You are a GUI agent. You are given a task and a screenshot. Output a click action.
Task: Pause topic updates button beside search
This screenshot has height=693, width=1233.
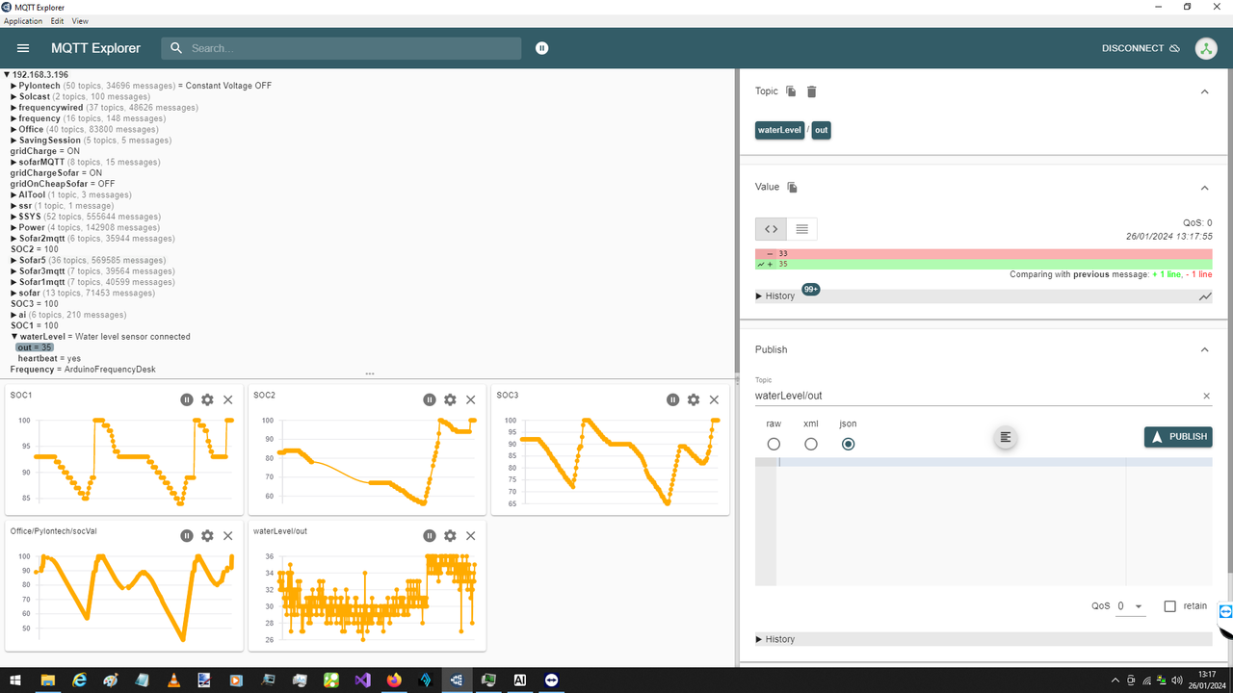click(x=542, y=48)
